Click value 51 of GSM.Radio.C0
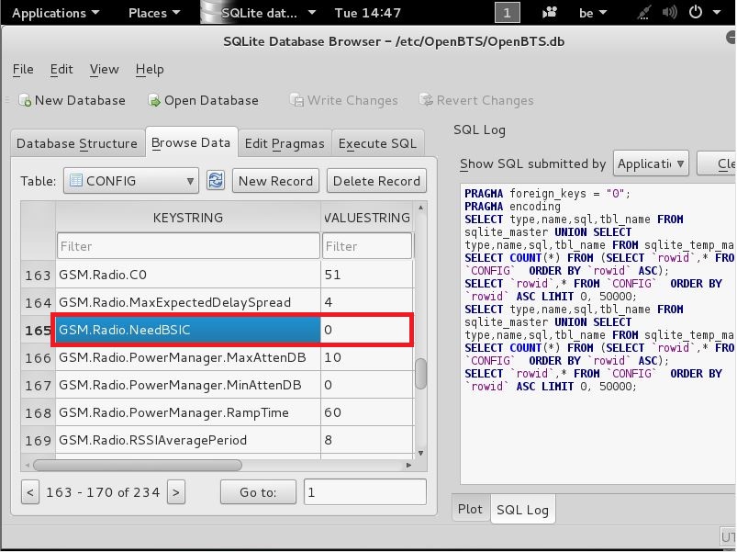Viewport: 737px width, 552px height. click(x=366, y=275)
